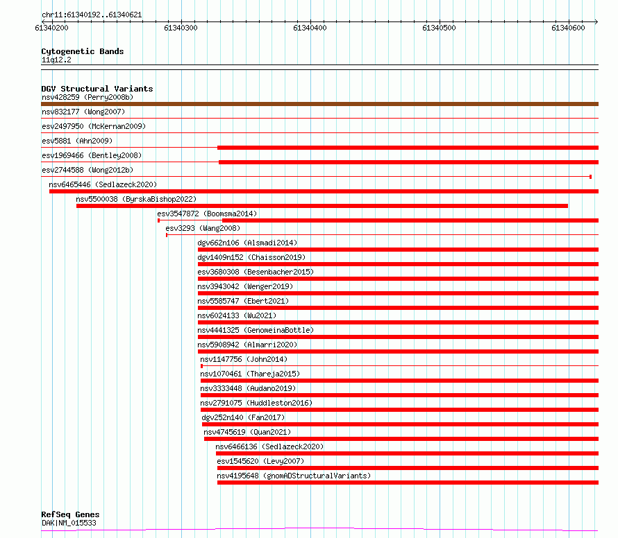Open nsv1070461 (Thareja2015) variant
This screenshot has height=538, width=618.
point(250,374)
